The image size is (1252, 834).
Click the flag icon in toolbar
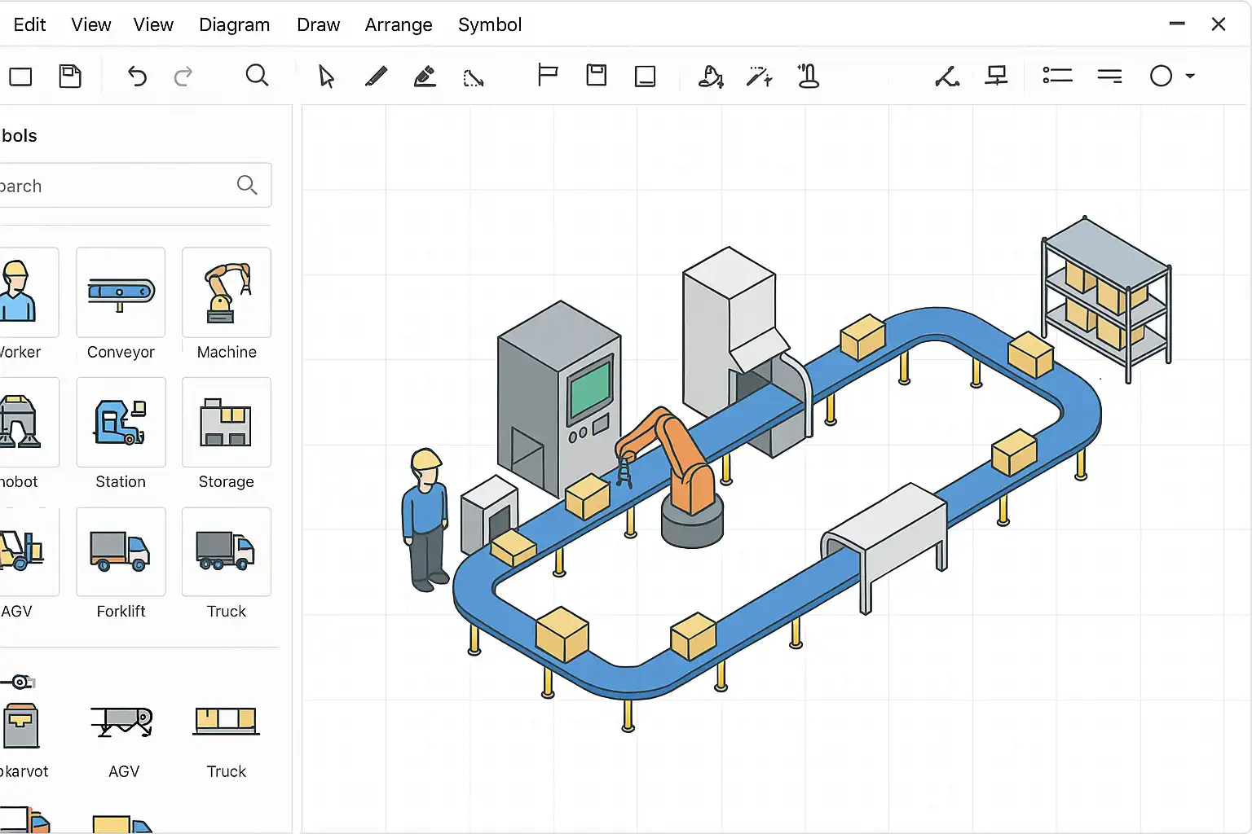(x=548, y=76)
